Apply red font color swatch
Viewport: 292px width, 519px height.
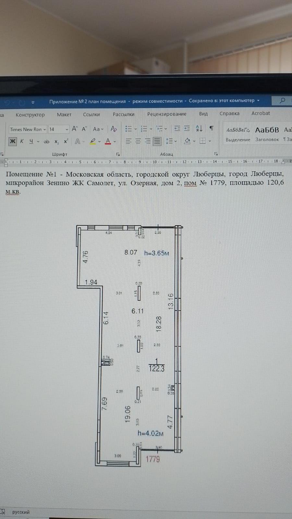108,141
